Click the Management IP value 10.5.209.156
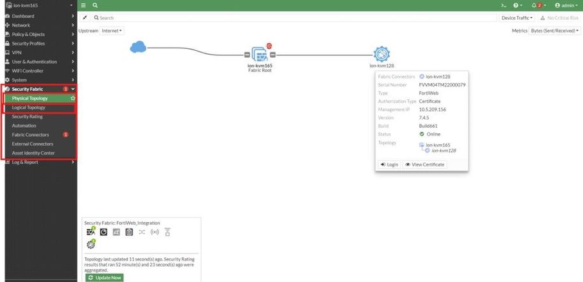Screen dimensions: 583x282 pyautogui.click(x=432, y=109)
